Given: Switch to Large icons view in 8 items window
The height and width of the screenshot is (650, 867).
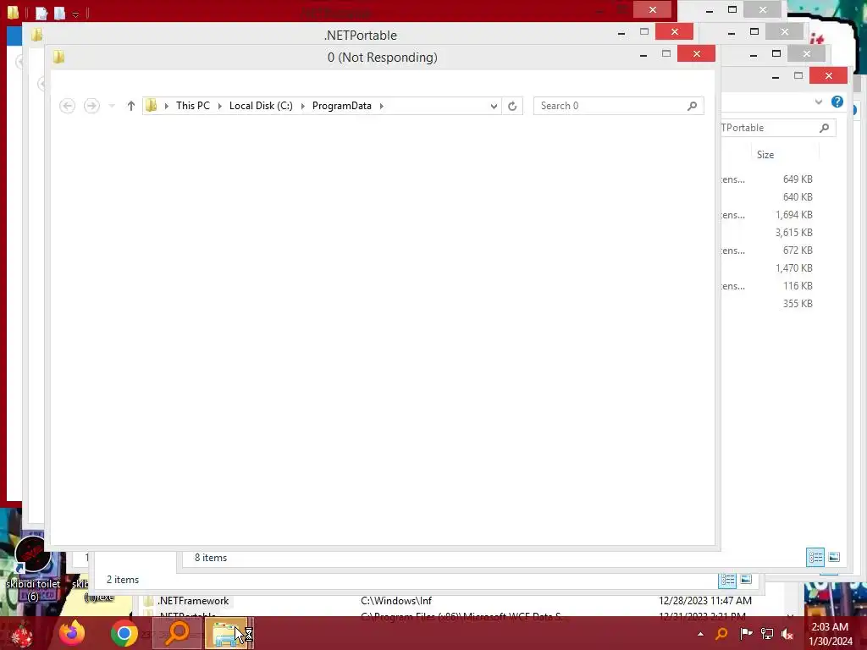Looking at the screenshot, I should [x=834, y=557].
